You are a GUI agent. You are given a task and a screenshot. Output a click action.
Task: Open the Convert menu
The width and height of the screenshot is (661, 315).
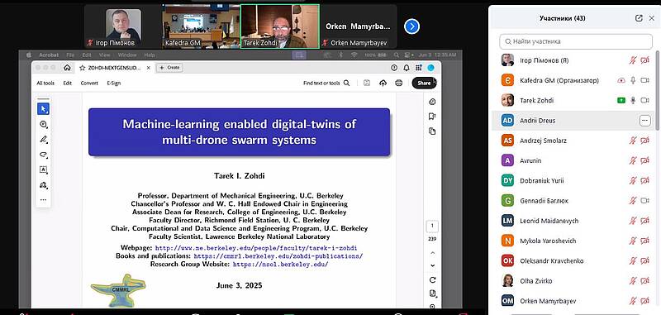89,83
